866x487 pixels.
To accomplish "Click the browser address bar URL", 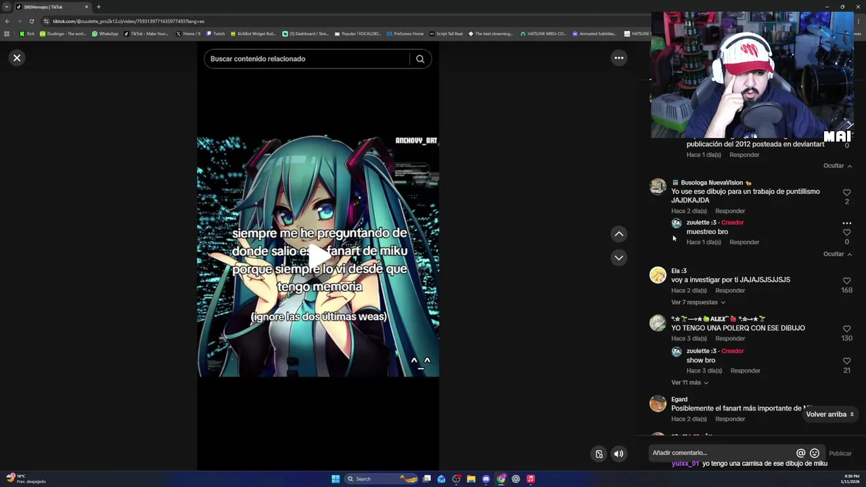I will click(129, 21).
